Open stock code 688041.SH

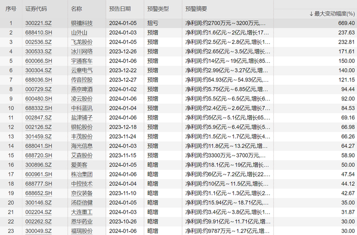pos(39,146)
